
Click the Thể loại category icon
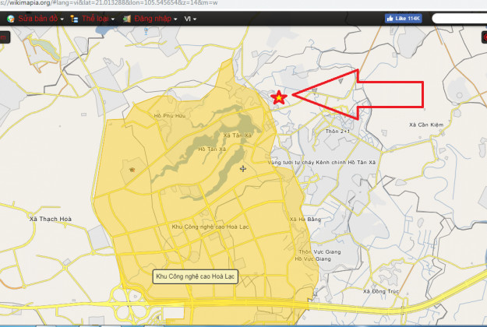(74, 18)
